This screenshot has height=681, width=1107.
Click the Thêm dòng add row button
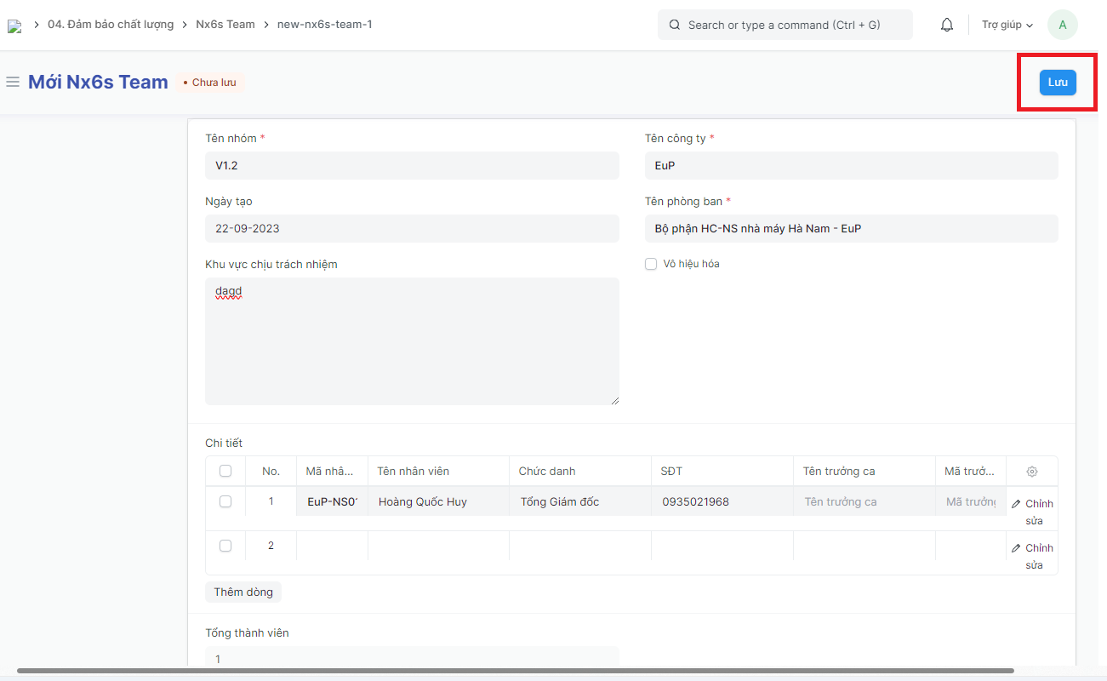point(243,592)
